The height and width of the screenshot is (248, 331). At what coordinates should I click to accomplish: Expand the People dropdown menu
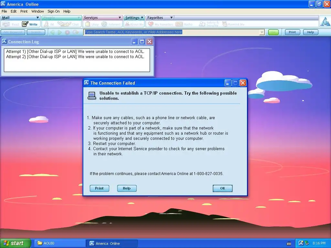coord(79,18)
